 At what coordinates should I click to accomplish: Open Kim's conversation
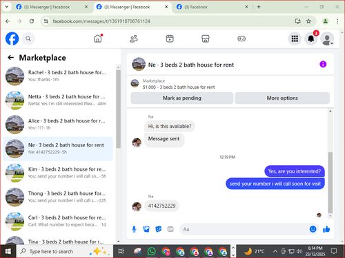coord(58,173)
